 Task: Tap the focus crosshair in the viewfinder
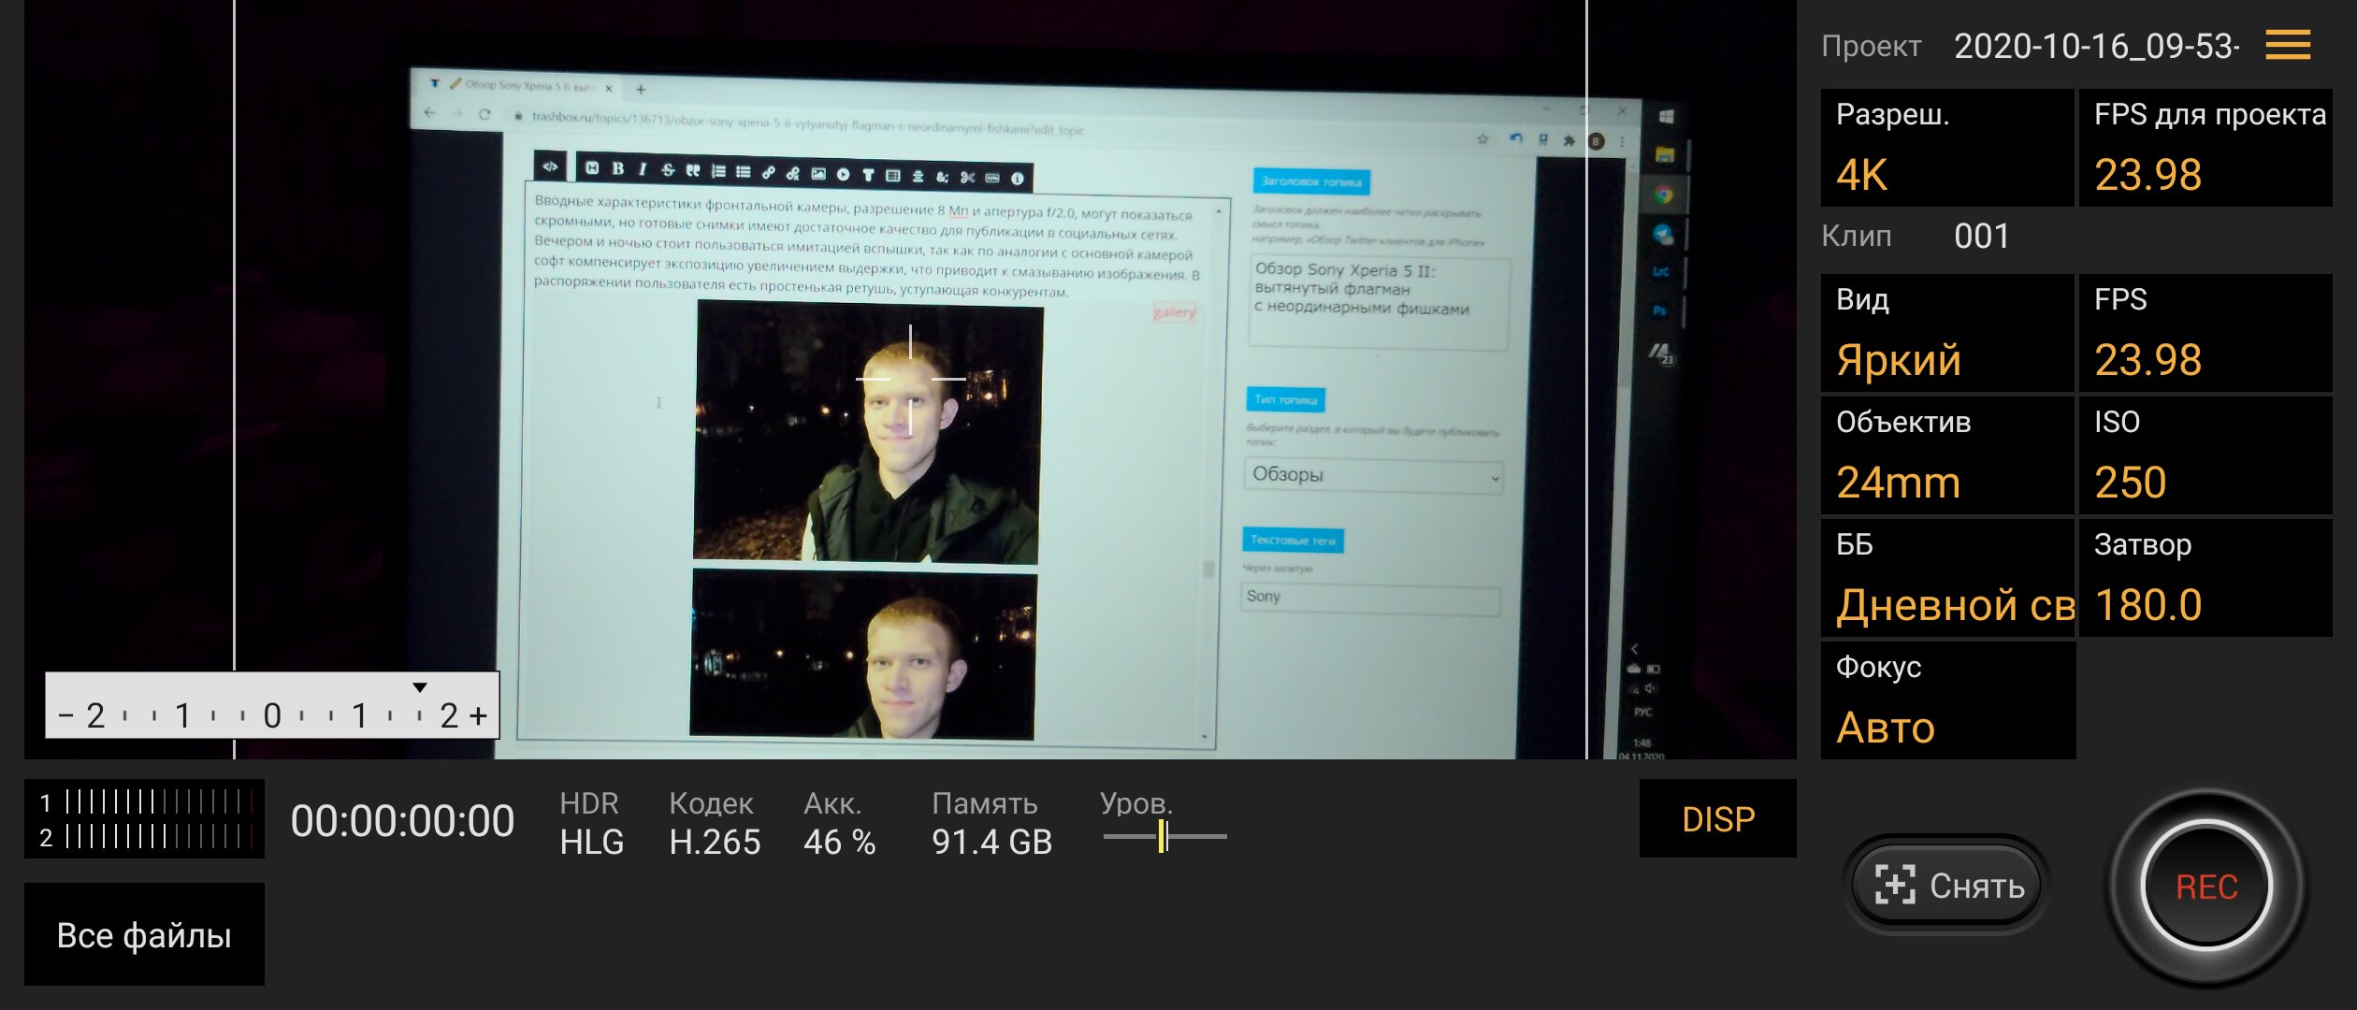pos(911,380)
